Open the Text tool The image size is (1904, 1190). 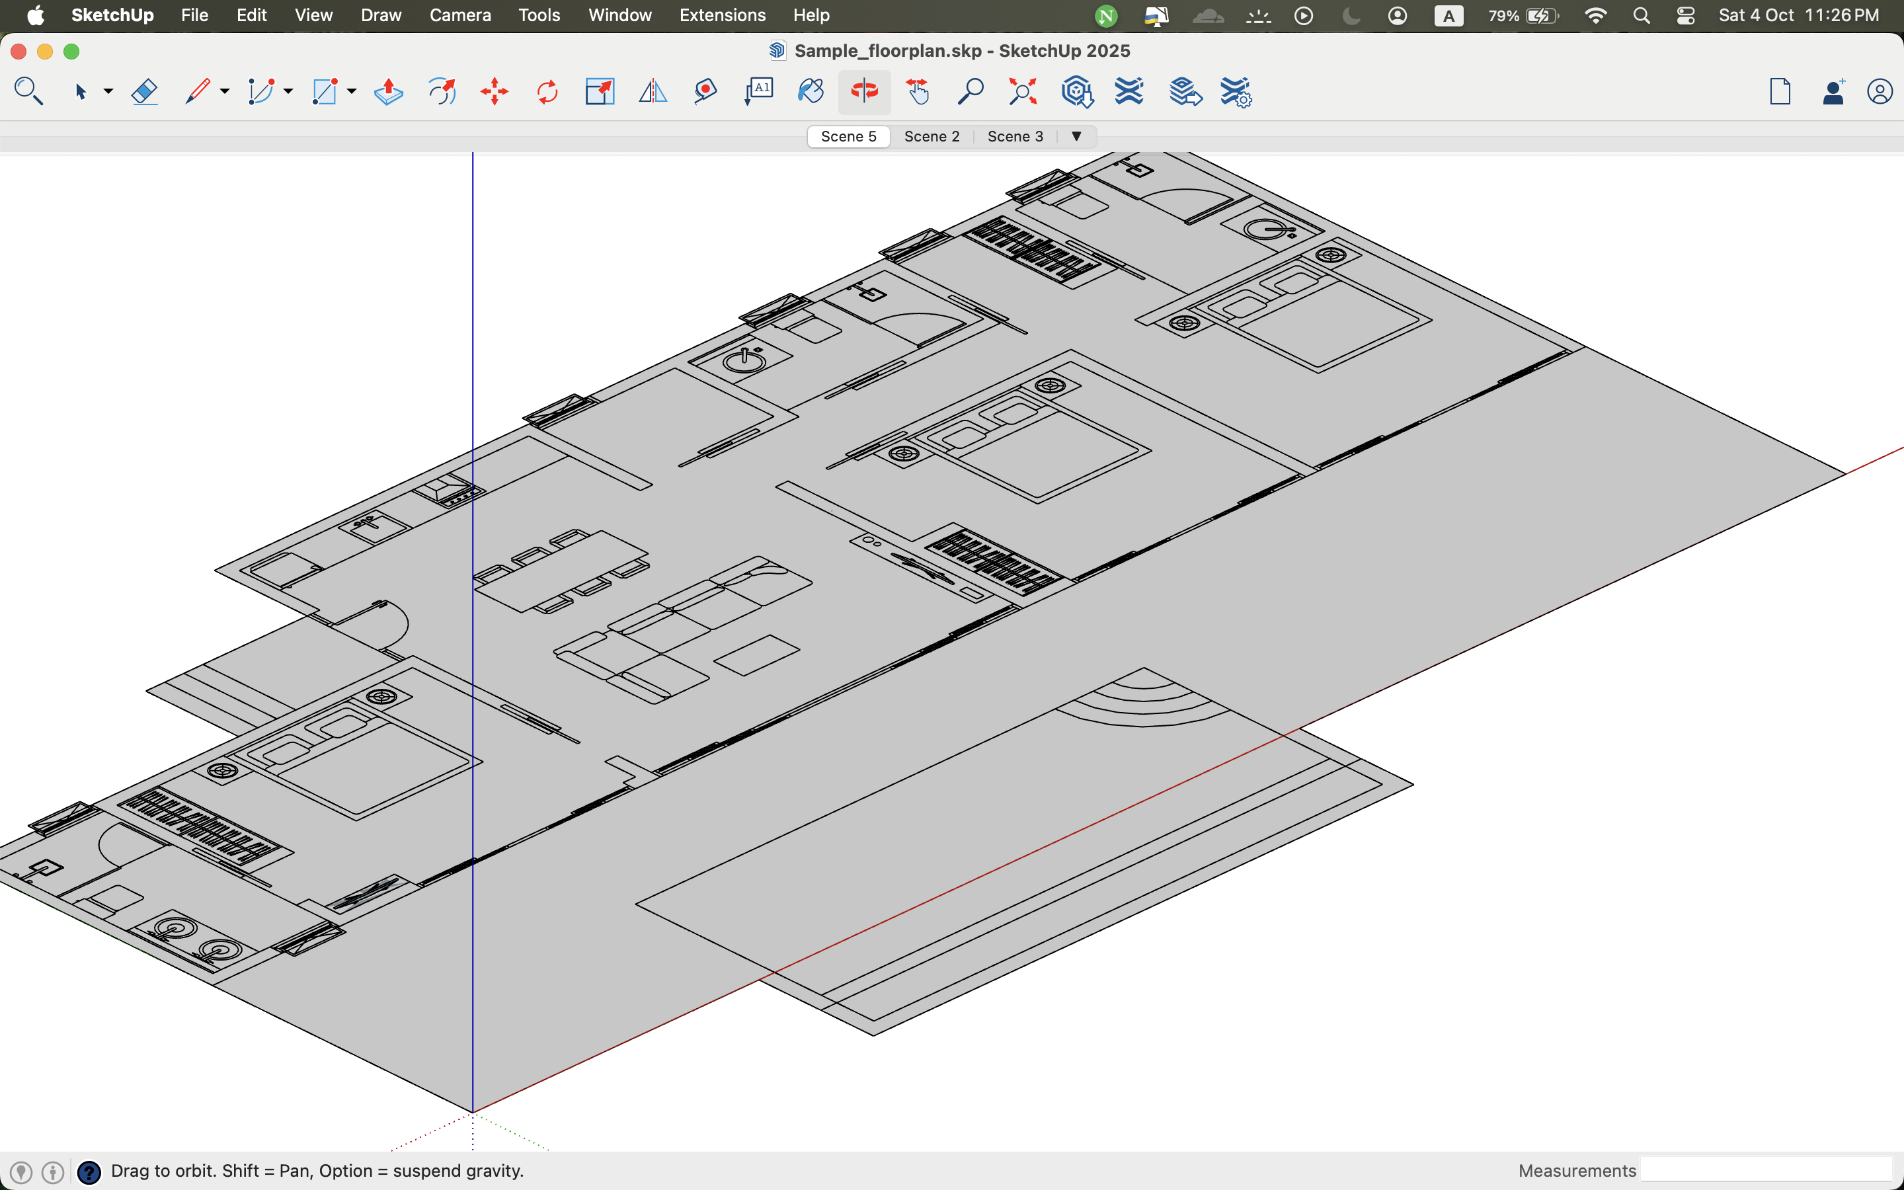758,92
